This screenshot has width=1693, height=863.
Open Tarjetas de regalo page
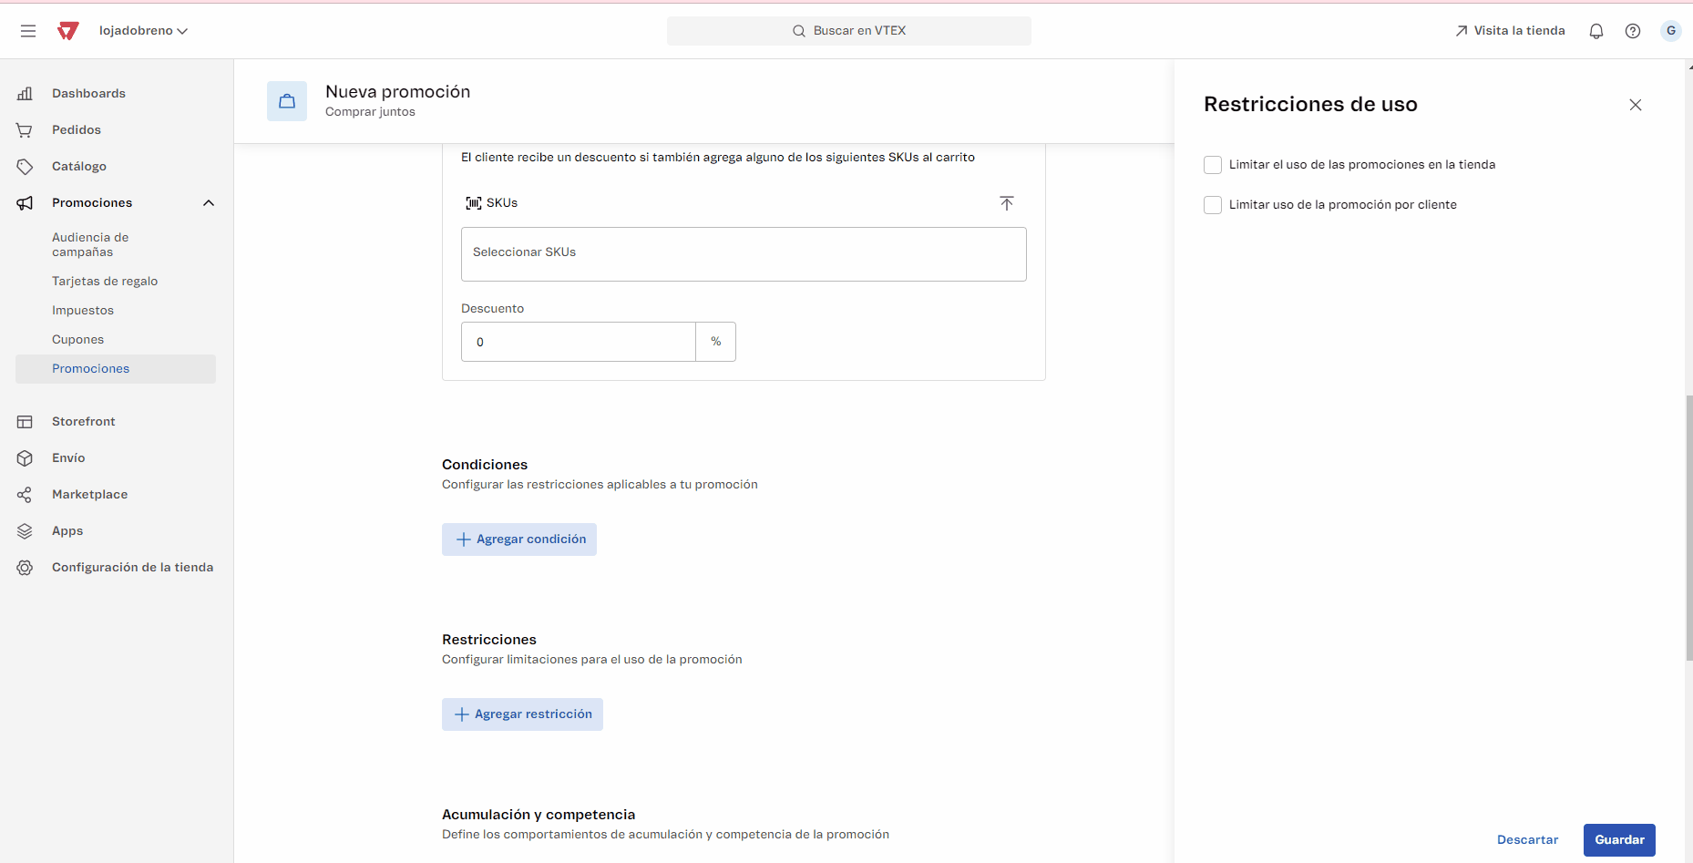click(105, 281)
